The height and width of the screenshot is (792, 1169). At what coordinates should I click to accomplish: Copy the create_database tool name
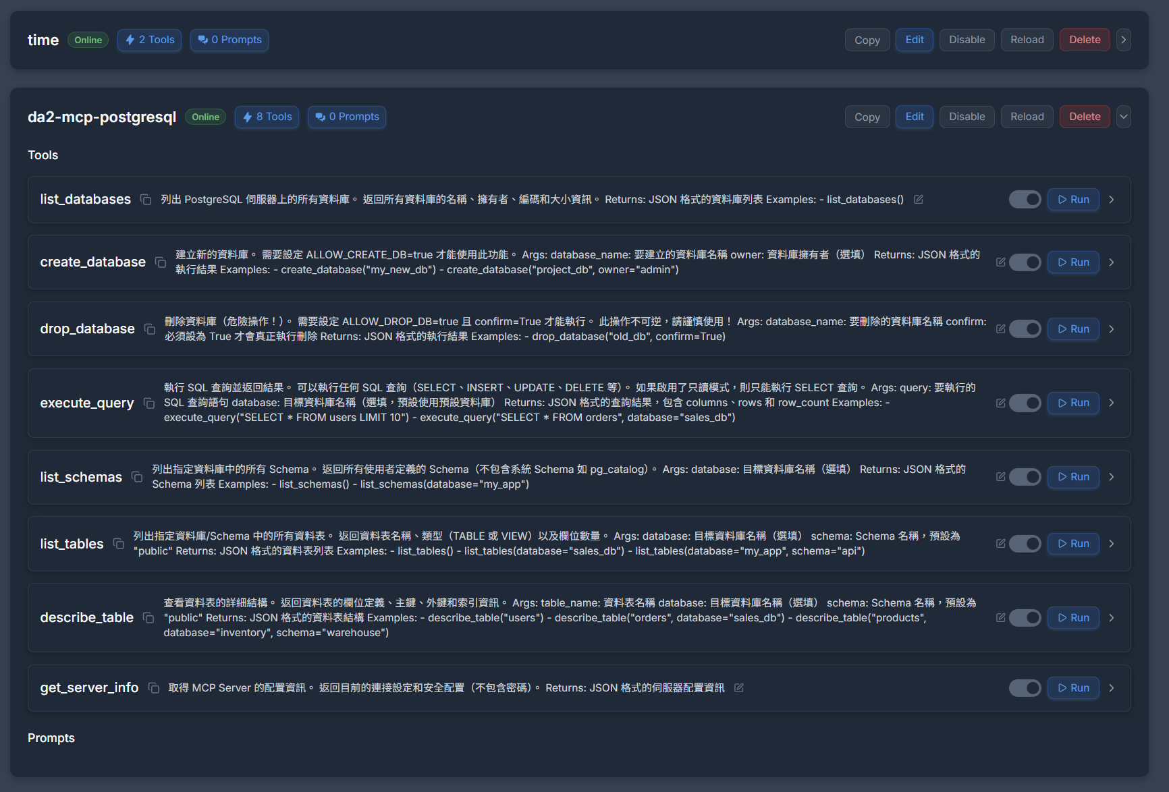[160, 262]
